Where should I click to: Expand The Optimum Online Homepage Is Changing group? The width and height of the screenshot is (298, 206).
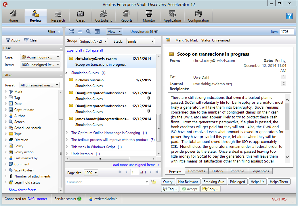(67, 132)
